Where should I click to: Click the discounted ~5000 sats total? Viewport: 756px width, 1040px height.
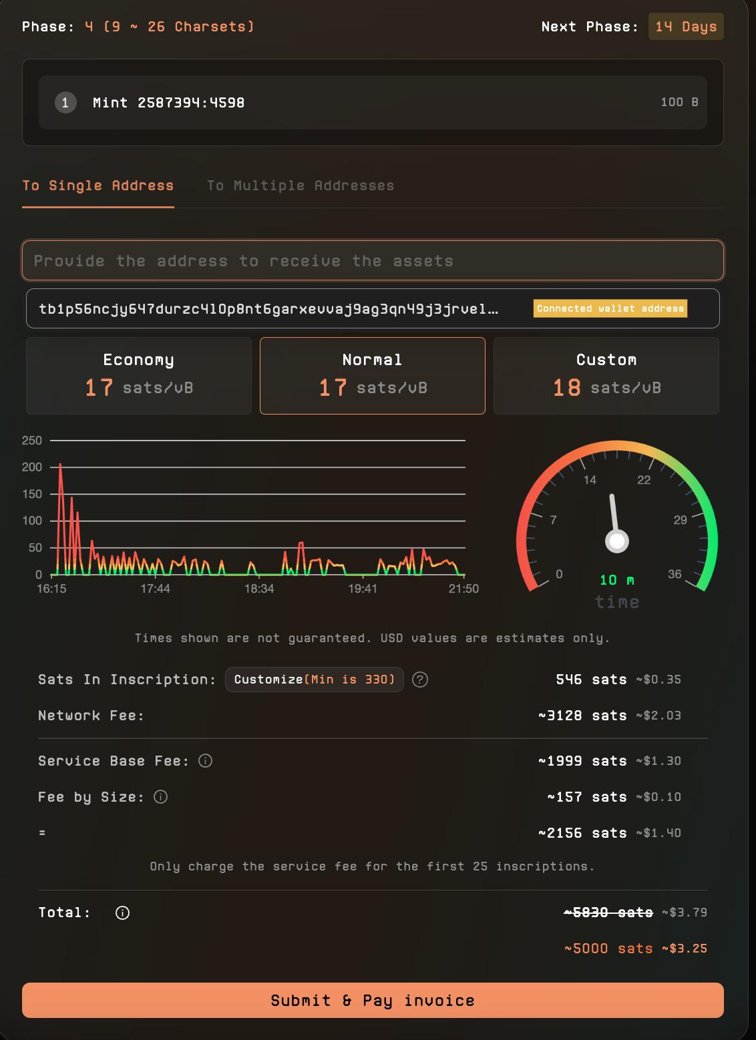(608, 949)
